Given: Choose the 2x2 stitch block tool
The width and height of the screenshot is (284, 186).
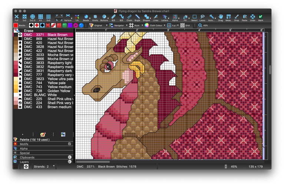Looking at the screenshot, I should (24, 17).
